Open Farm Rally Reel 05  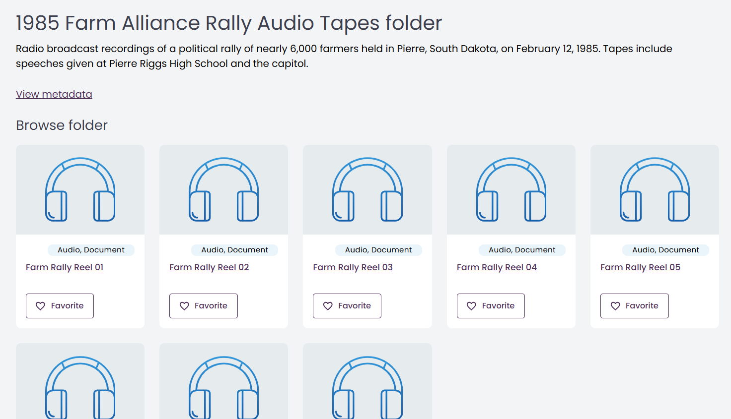(x=640, y=267)
